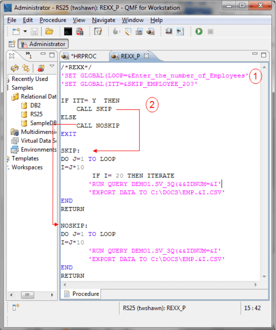Click the black console command icon
The height and width of the screenshot is (330, 276).
pos(68,31)
